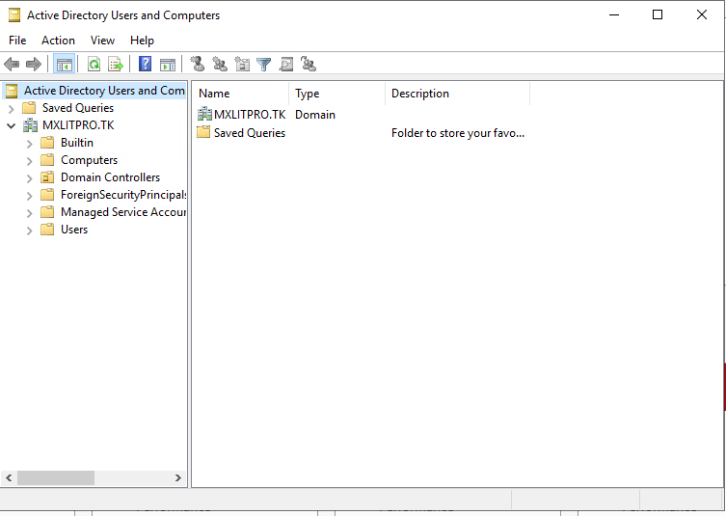Click the Back navigation arrow in toolbar
726x516 pixels.
(x=12, y=65)
